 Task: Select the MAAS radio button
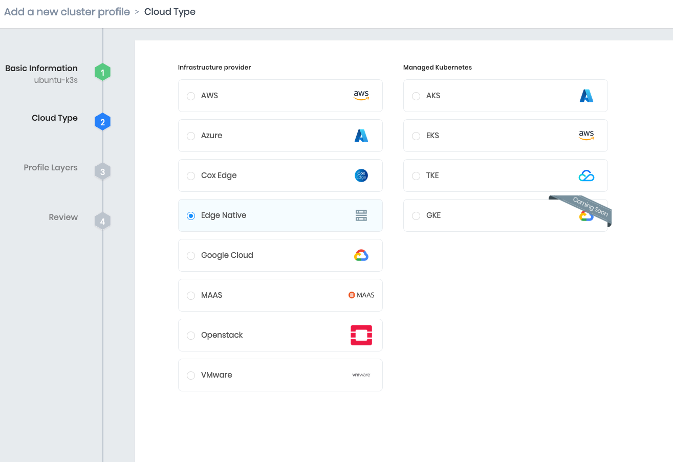click(191, 295)
